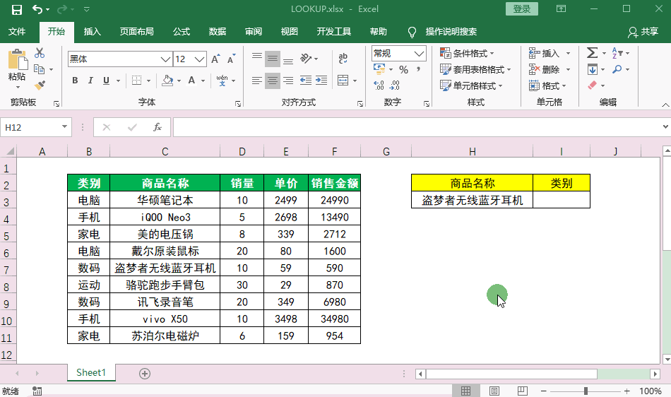Open the 条件格式 dropdown
671x397 pixels.
[467, 54]
